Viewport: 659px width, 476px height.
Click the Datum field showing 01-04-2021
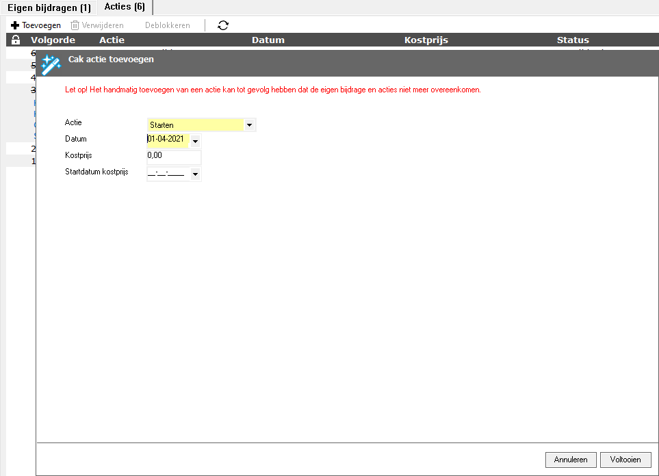167,140
